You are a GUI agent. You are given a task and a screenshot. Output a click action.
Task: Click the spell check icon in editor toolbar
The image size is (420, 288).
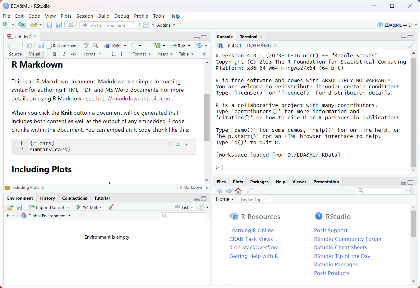(x=86, y=46)
